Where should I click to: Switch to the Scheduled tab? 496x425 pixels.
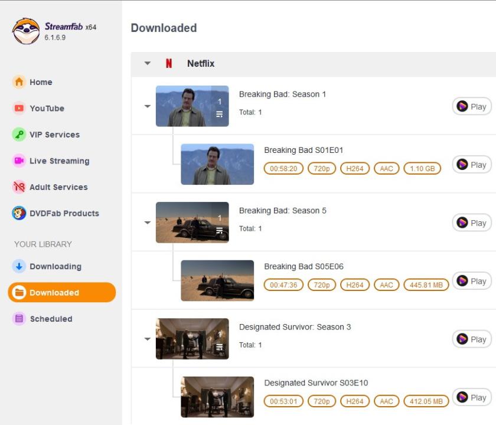[x=51, y=319]
